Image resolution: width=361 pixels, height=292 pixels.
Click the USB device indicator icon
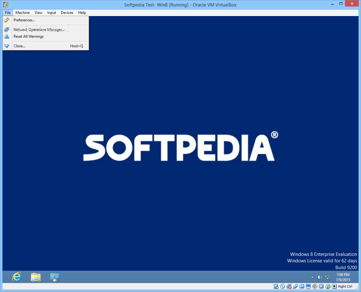(x=295, y=286)
